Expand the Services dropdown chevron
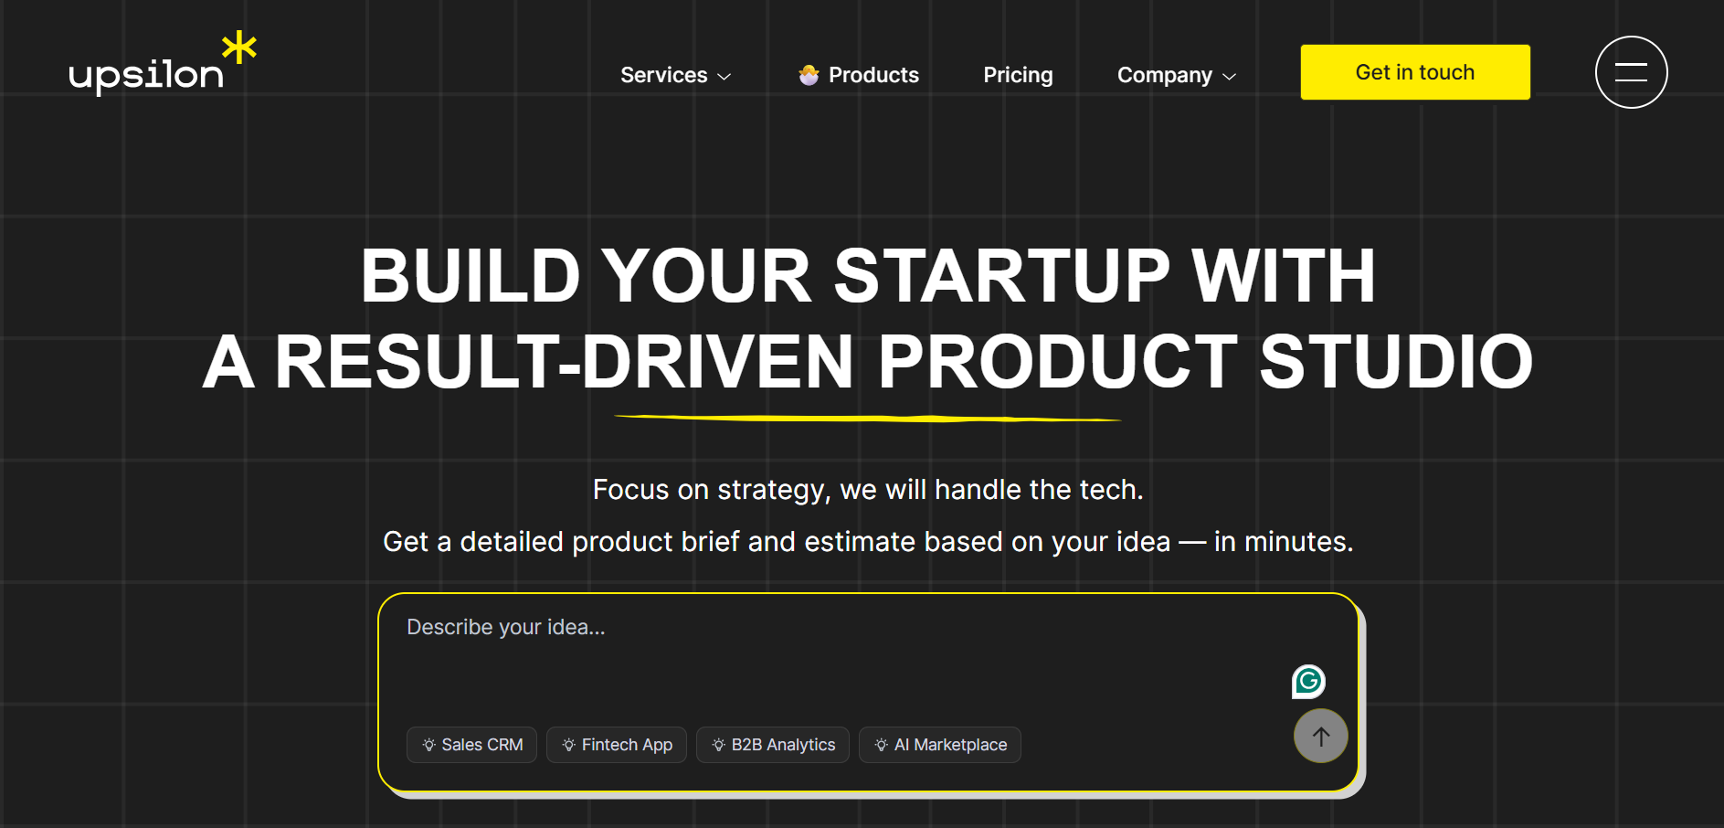This screenshot has height=828, width=1724. point(725,77)
